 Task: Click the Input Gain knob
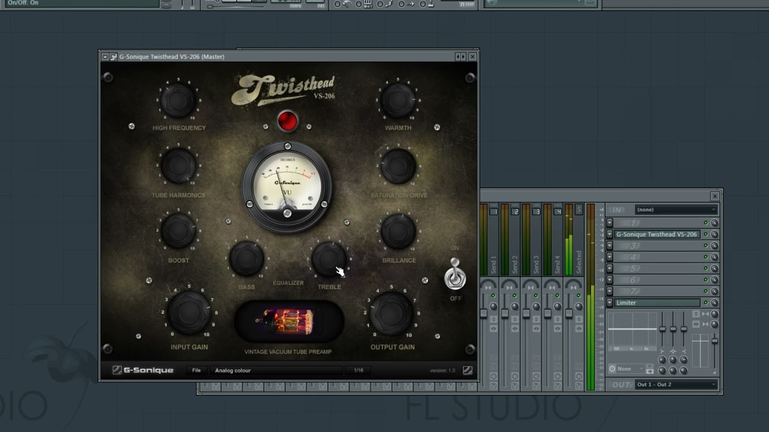point(189,313)
